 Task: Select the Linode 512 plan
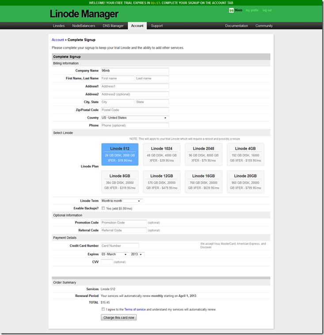pyautogui.click(x=120, y=154)
